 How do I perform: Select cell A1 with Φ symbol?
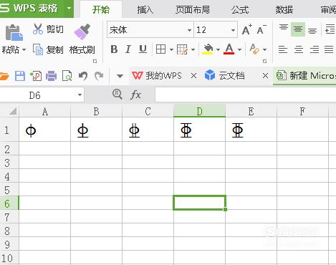tap(45, 130)
